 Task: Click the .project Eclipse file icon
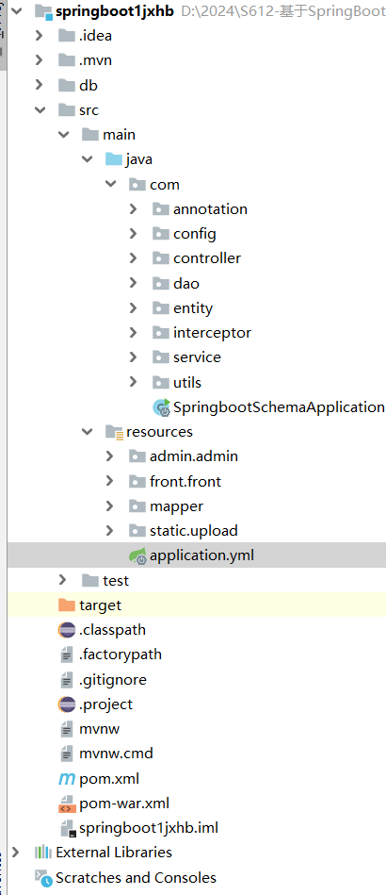(67, 704)
